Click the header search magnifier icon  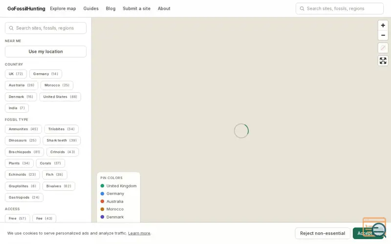302,9
